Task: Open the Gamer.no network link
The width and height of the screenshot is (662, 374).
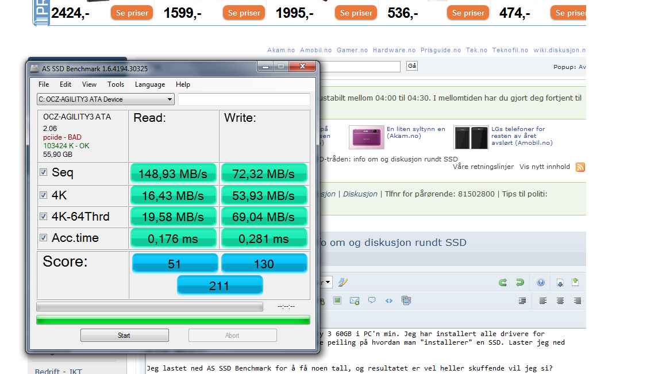Action: [x=352, y=50]
